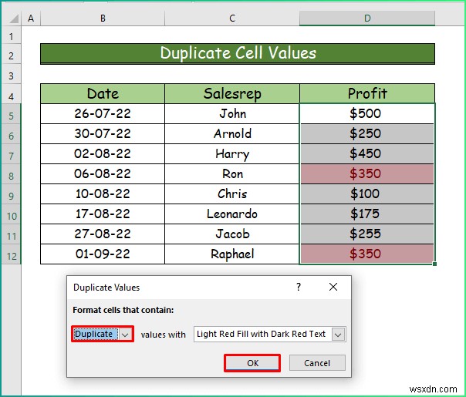This screenshot has height=397, width=466.
Task: Select the $450 profit cell
Action: (367, 154)
